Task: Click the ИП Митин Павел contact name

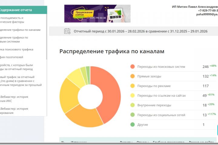Action: pyautogui.click(x=195, y=7)
